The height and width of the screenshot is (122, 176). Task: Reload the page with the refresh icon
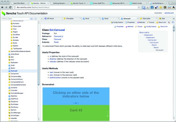[x=10, y=7]
